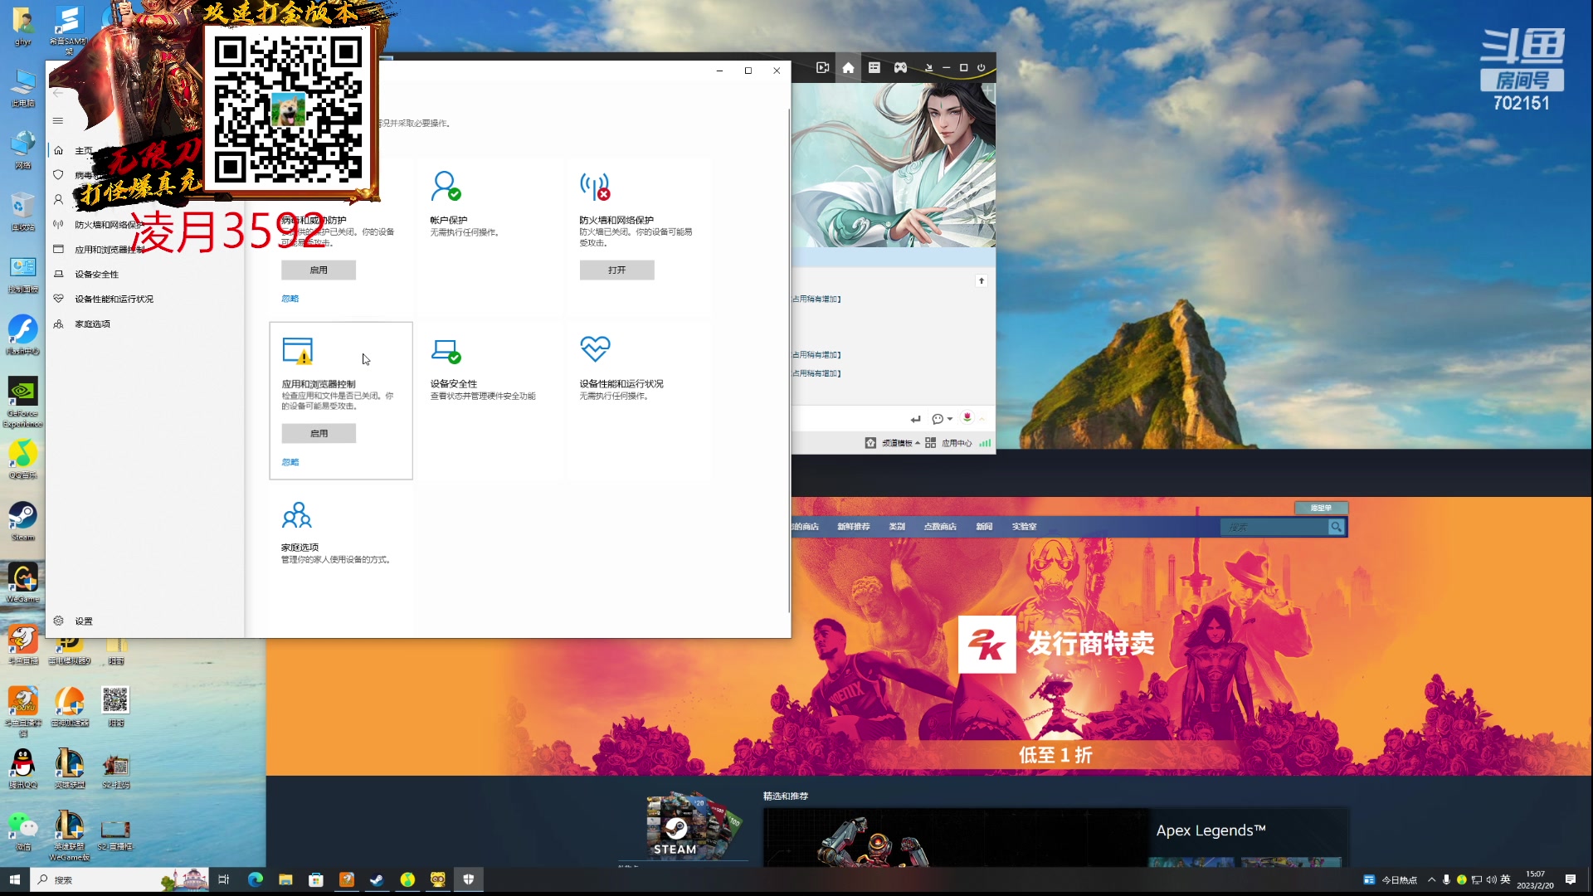Screen dimensions: 1593x896
Task: Toggle the hamburger navigation menu in sidebar
Action: pyautogui.click(x=58, y=121)
